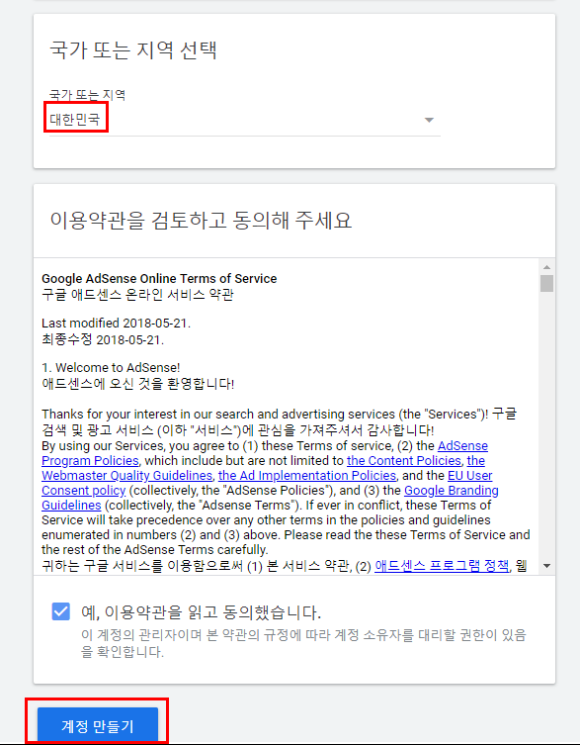Screen dimensions: 580x745
Task: Click the 애드센스에 오신 것을 환영합니다! text
Action: coord(138,384)
